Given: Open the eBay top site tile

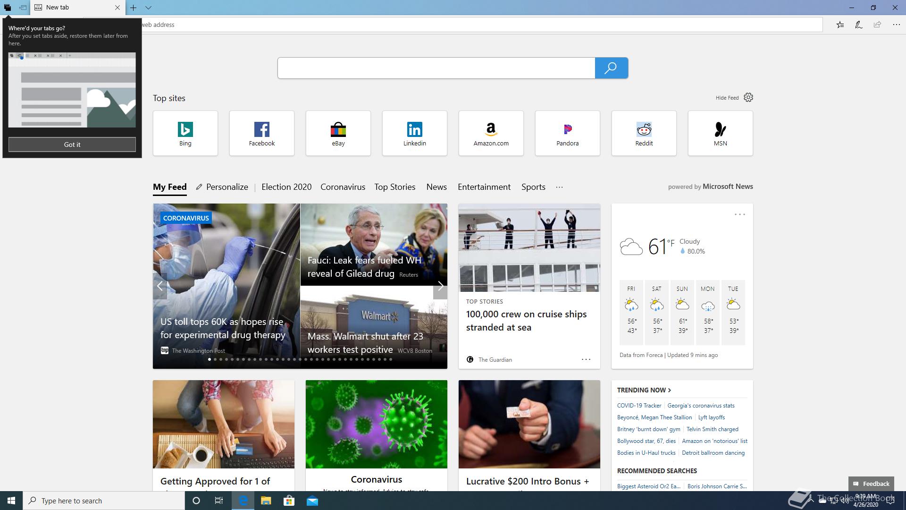Looking at the screenshot, I should 338,133.
